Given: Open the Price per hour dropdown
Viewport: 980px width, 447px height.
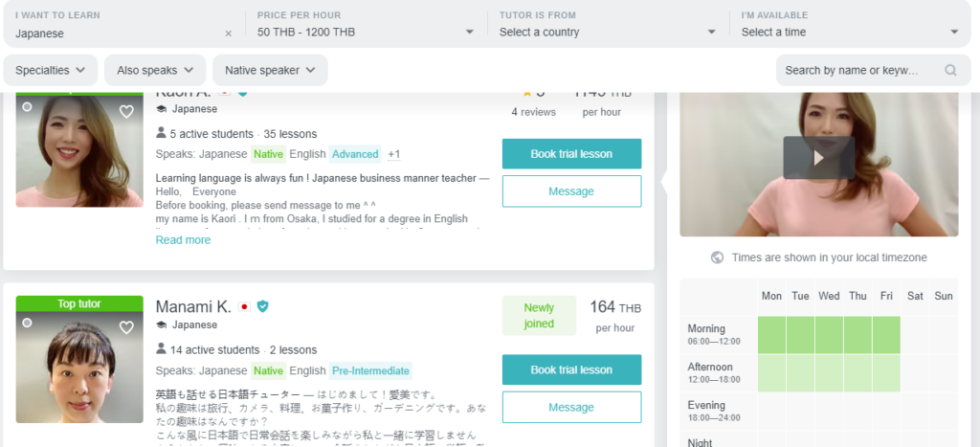Looking at the screenshot, I should click(366, 24).
